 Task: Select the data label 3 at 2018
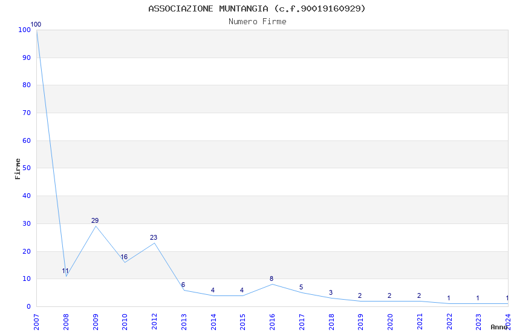click(330, 292)
